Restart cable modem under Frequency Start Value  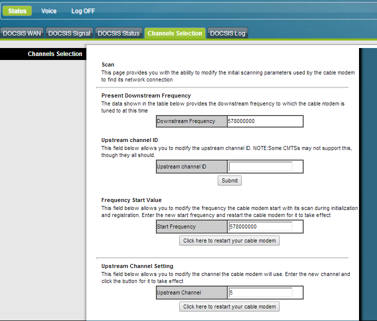[229, 240]
